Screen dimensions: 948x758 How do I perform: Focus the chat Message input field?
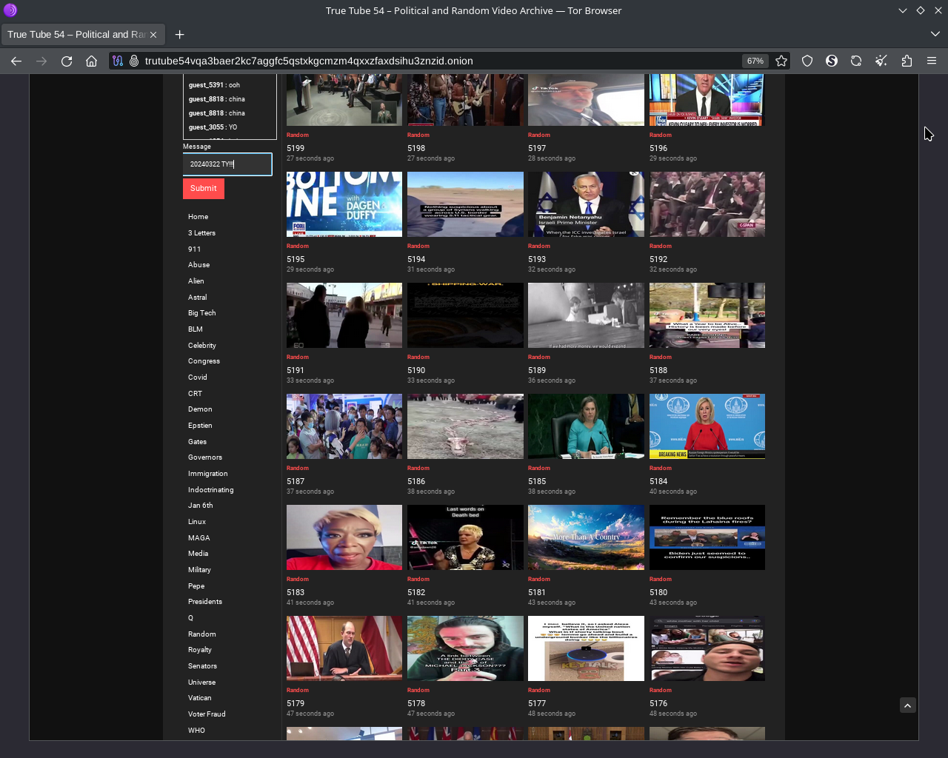227,164
